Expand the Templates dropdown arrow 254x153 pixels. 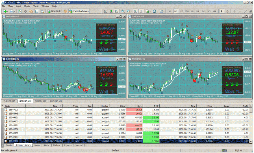point(164,11)
